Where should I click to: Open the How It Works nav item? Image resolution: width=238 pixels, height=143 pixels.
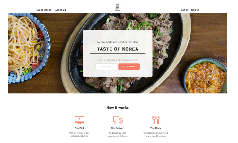pos(44,10)
